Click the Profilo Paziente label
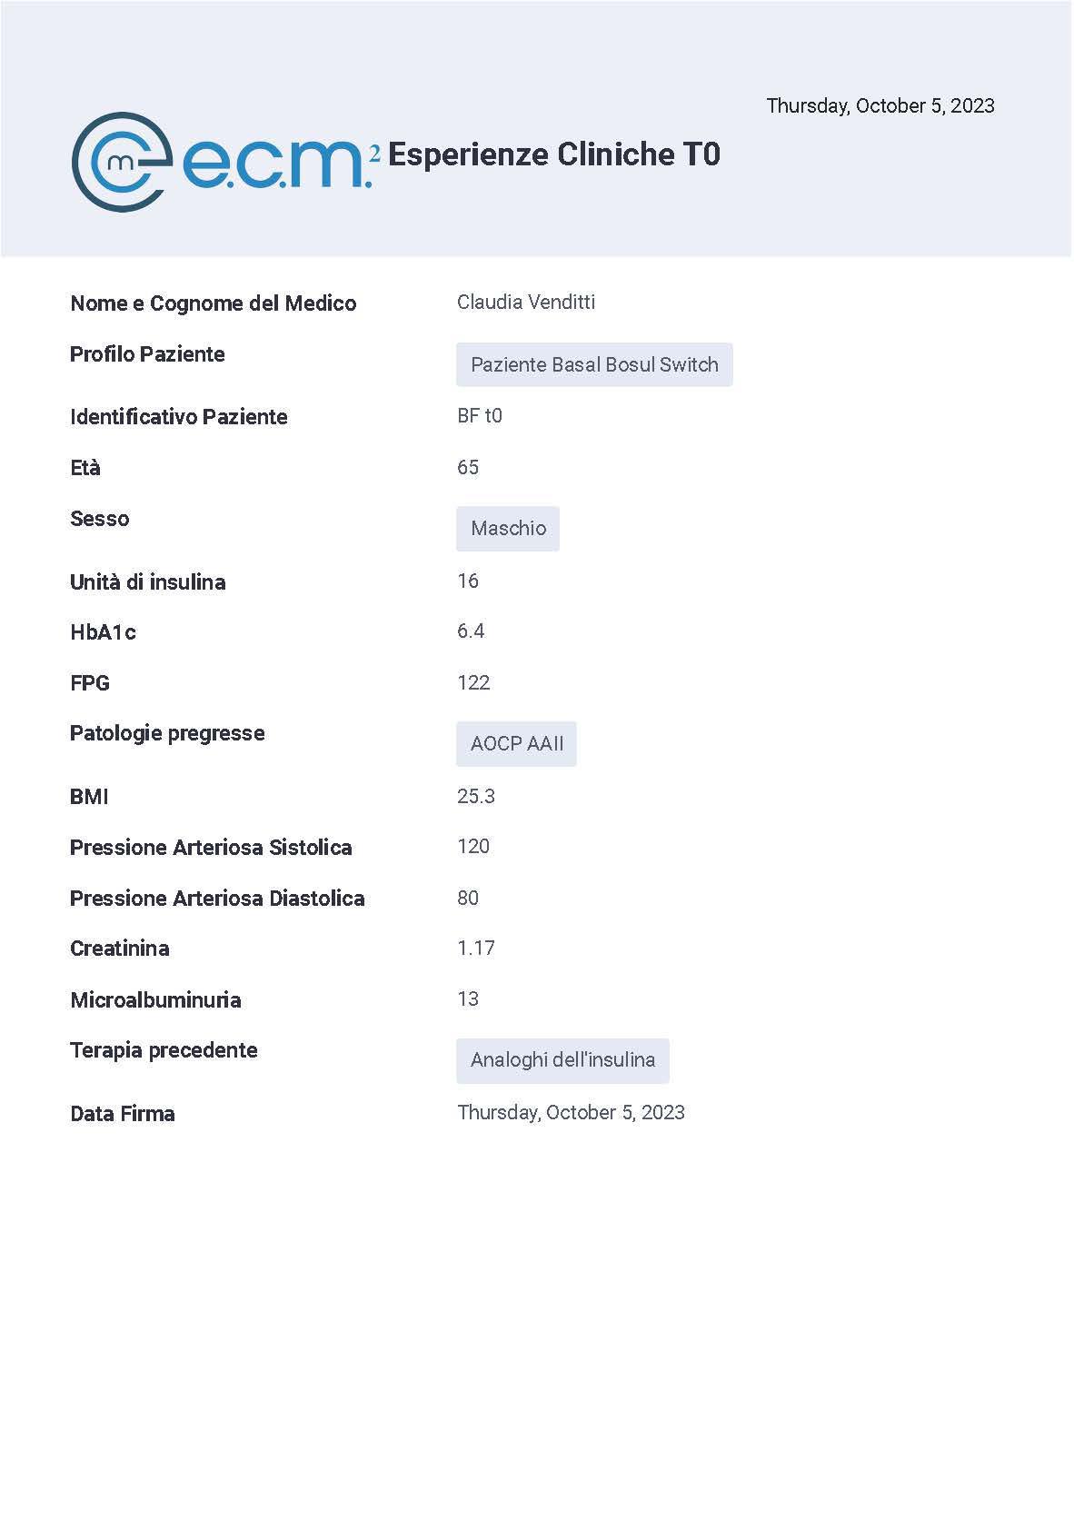This screenshot has width=1074, height=1520. click(x=147, y=354)
